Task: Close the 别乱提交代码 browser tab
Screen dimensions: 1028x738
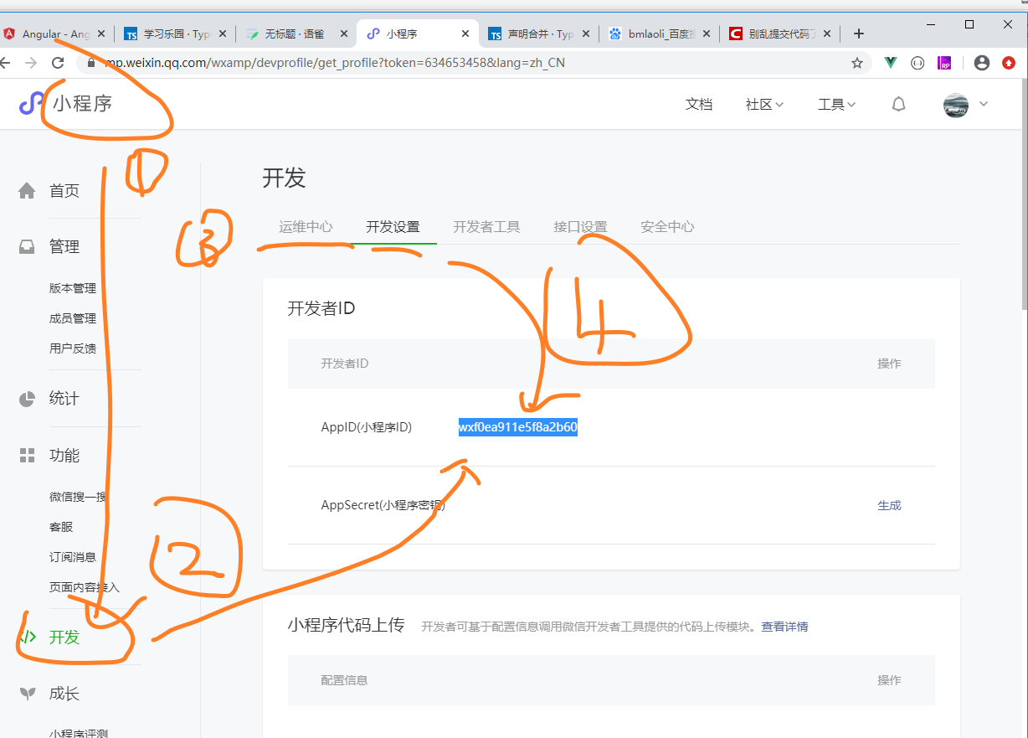Action: click(x=827, y=34)
